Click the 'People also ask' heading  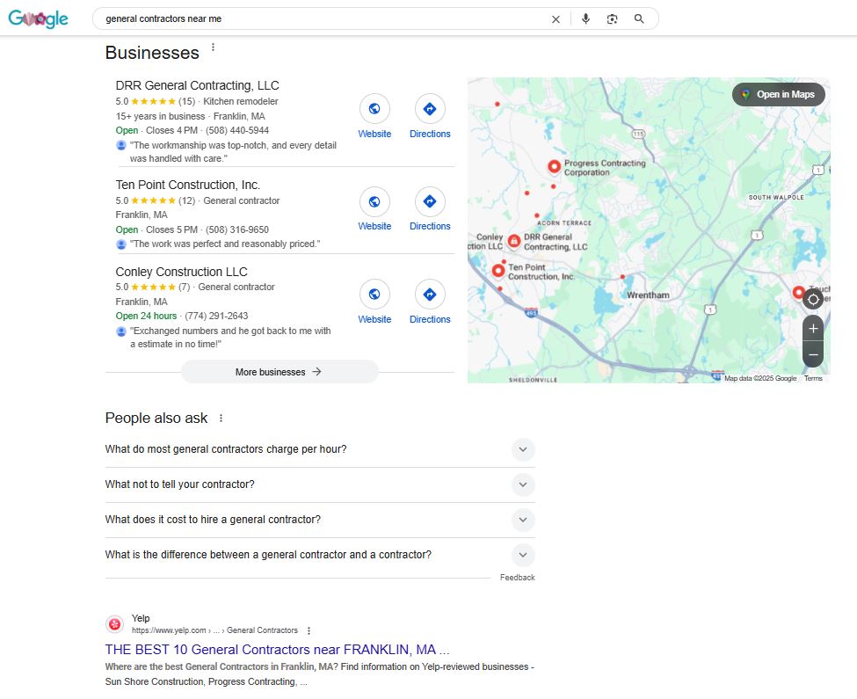[x=156, y=419]
